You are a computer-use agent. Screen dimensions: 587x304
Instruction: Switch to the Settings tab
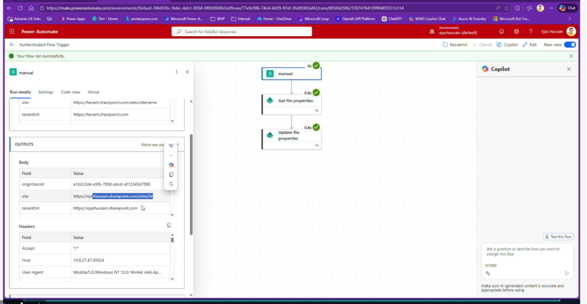pos(46,92)
